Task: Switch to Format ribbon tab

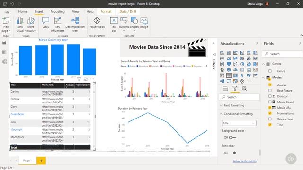Action: click(106, 11)
